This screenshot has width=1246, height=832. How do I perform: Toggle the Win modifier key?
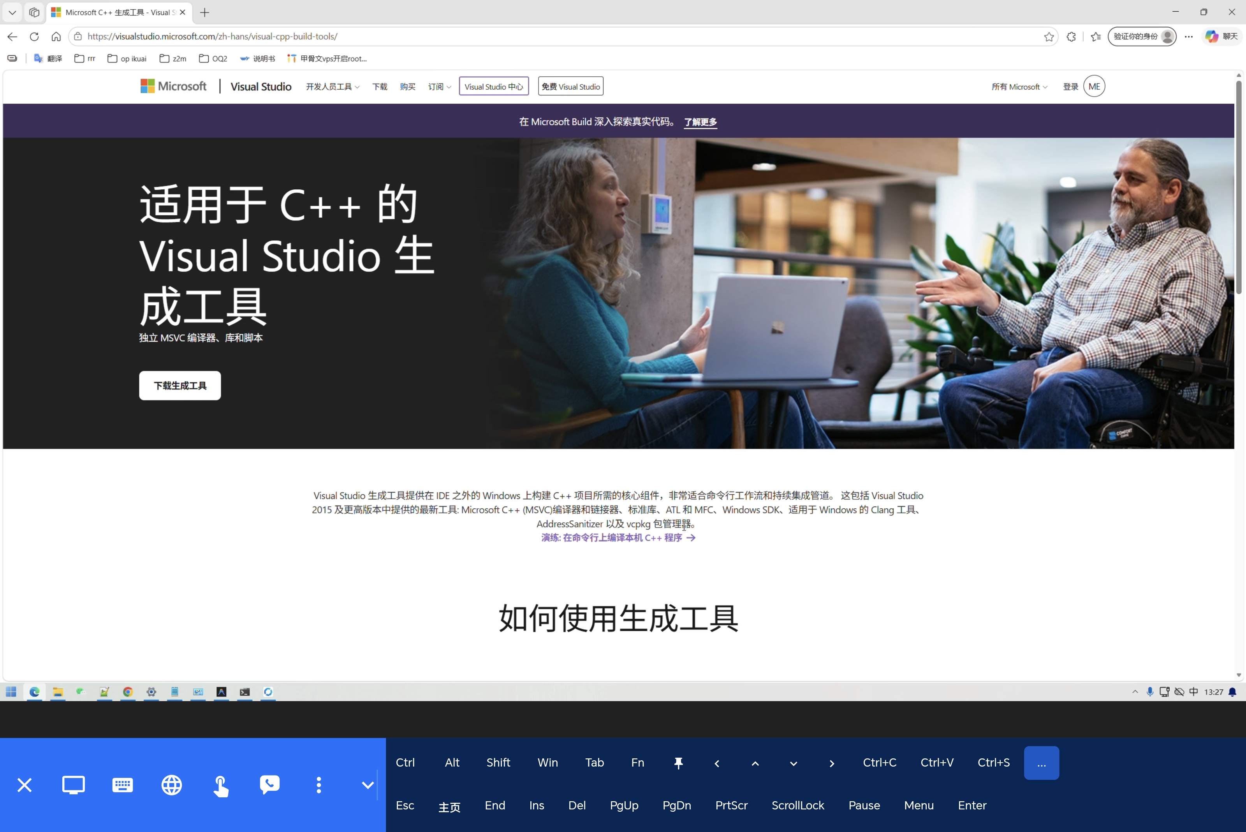pos(547,763)
